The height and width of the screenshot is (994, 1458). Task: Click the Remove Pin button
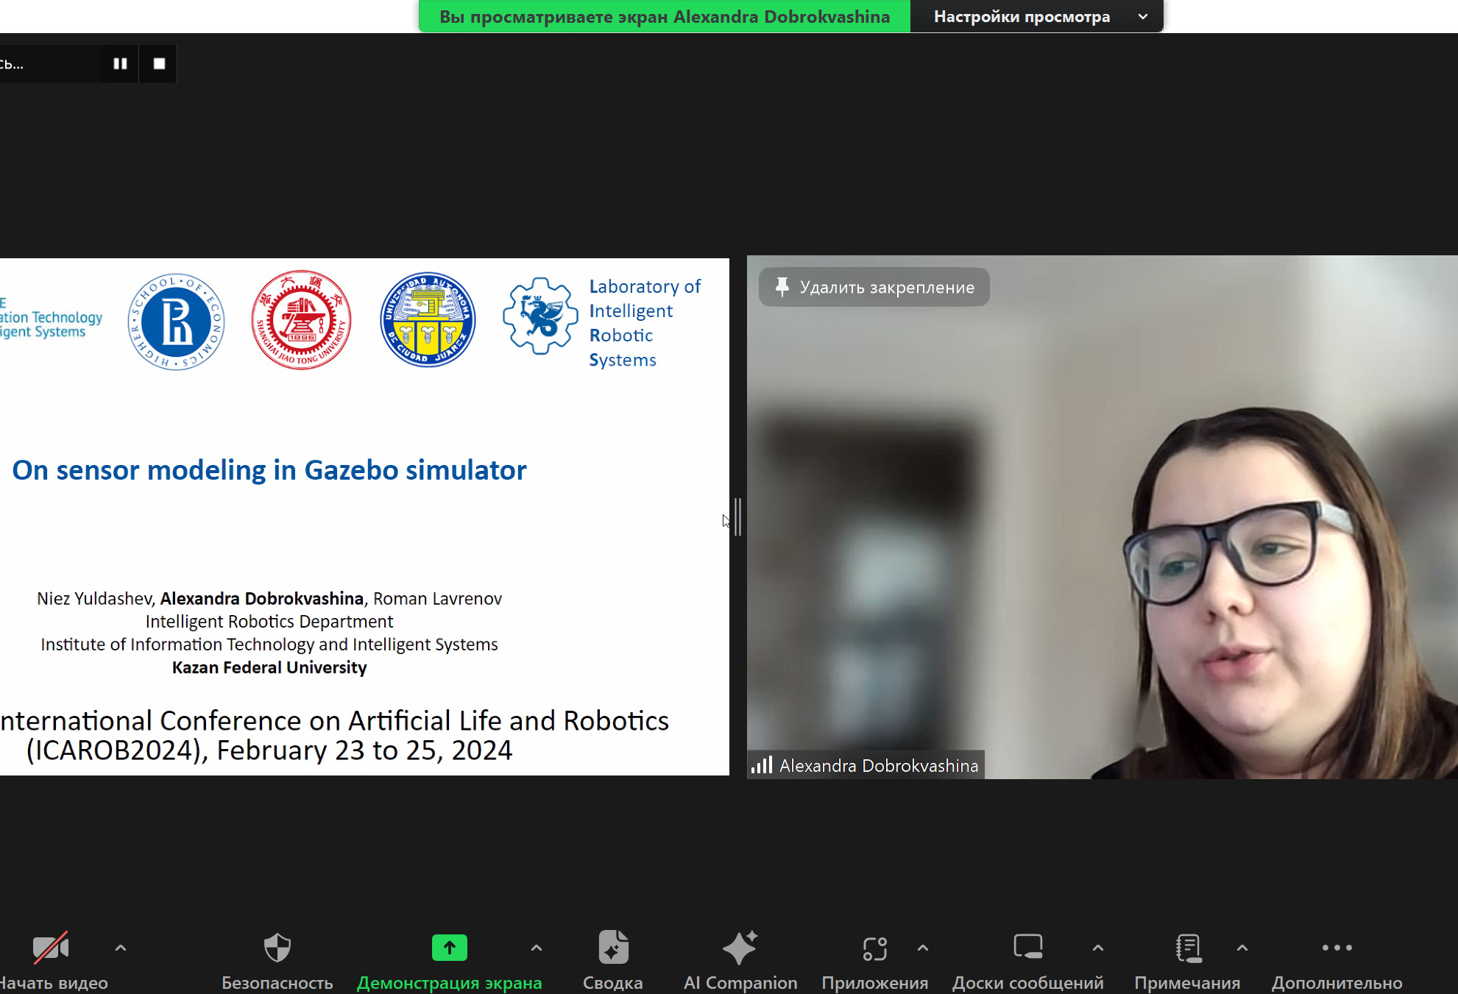click(874, 287)
